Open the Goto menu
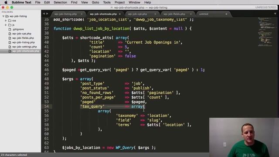279x157 pixels. pyautogui.click(x=95, y=2)
